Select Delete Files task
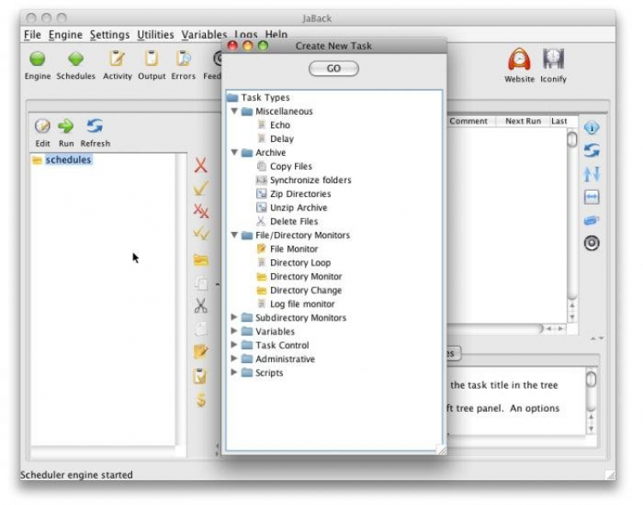This screenshot has height=505, width=643. pyautogui.click(x=293, y=222)
